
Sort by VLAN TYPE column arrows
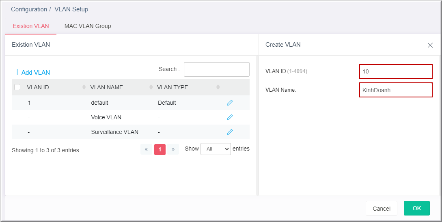tap(218, 87)
